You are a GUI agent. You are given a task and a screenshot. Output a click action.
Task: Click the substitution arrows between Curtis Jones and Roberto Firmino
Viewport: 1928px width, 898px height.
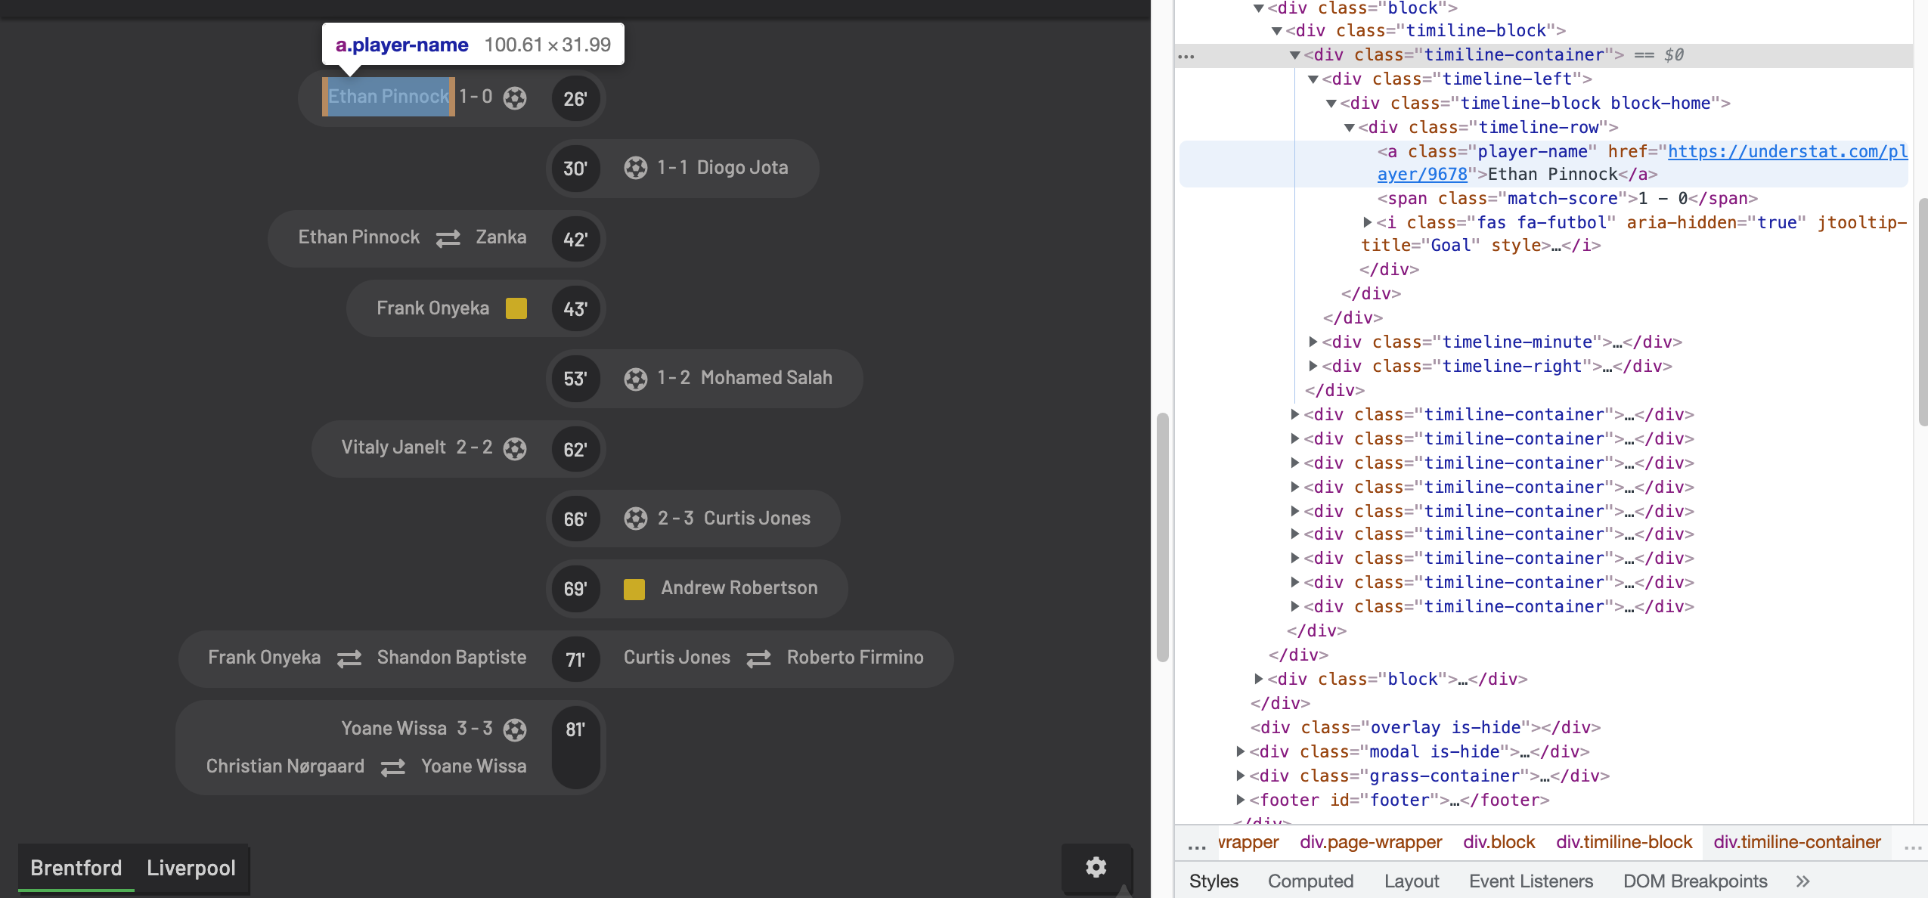pyautogui.click(x=758, y=658)
